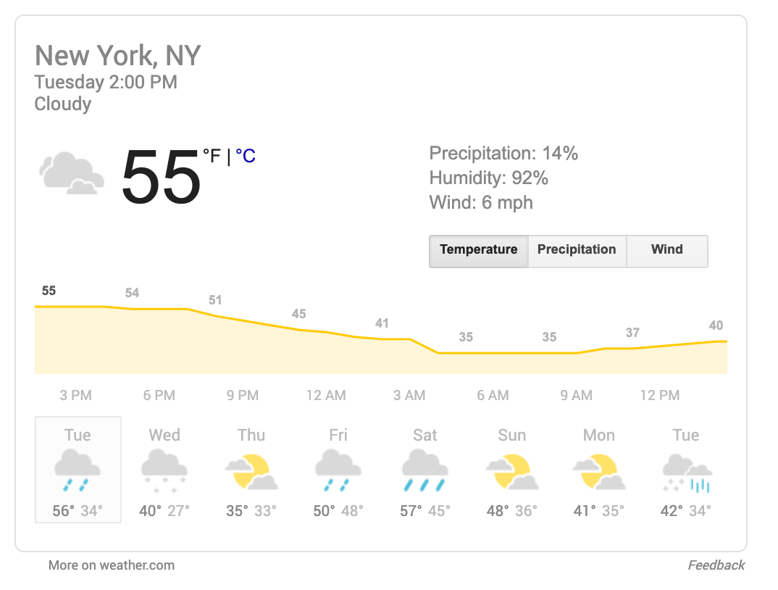
Task: Select Saturday's heavy rain forecast icon
Action: [x=424, y=470]
